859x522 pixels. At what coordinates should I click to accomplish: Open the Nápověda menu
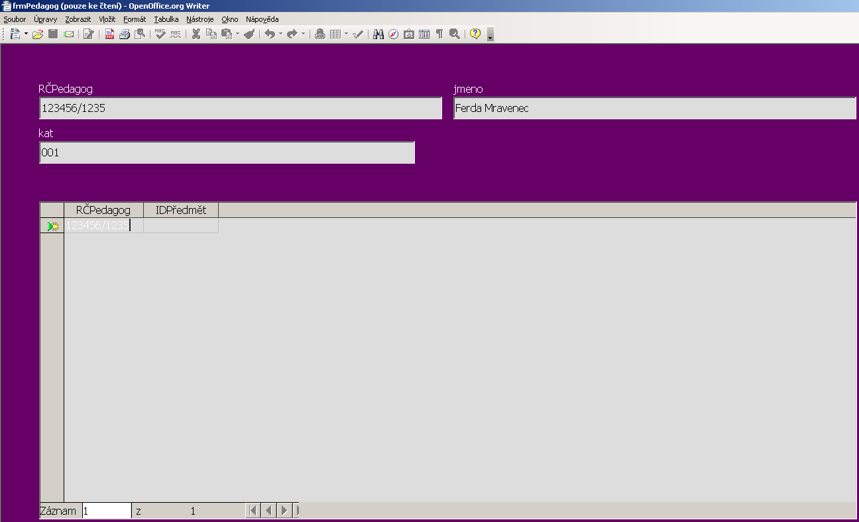coord(262,19)
